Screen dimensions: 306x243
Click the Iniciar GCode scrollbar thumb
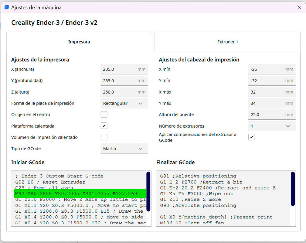pyautogui.click(x=148, y=191)
